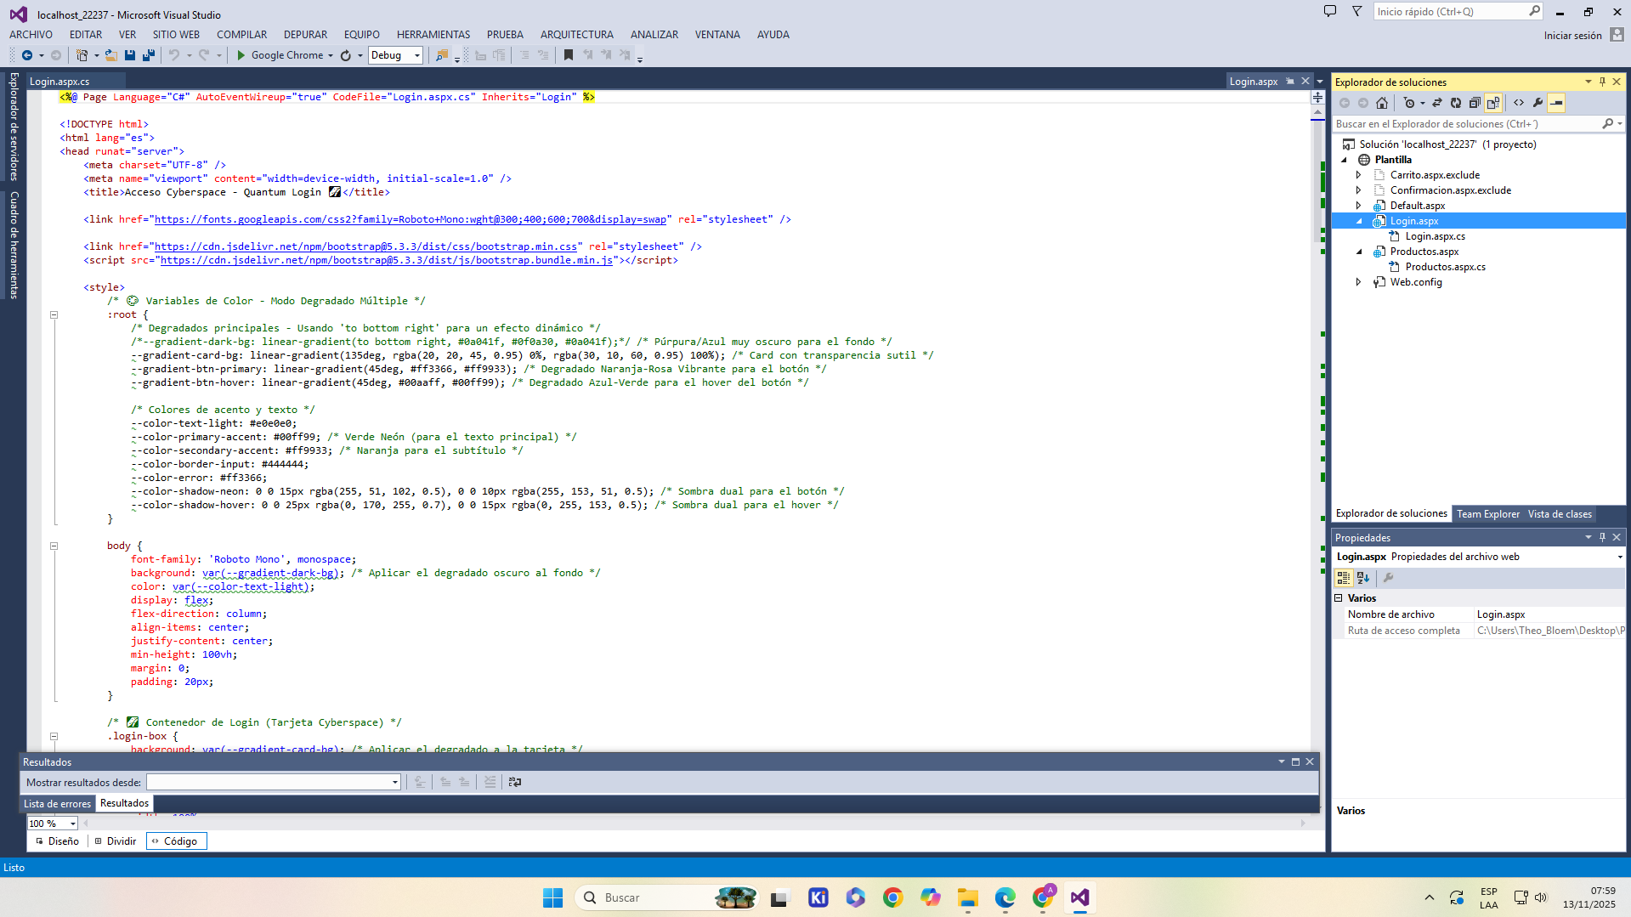Screen dimensions: 1631x917
Task: Switch to the Lista de errores tab
Action: click(57, 804)
